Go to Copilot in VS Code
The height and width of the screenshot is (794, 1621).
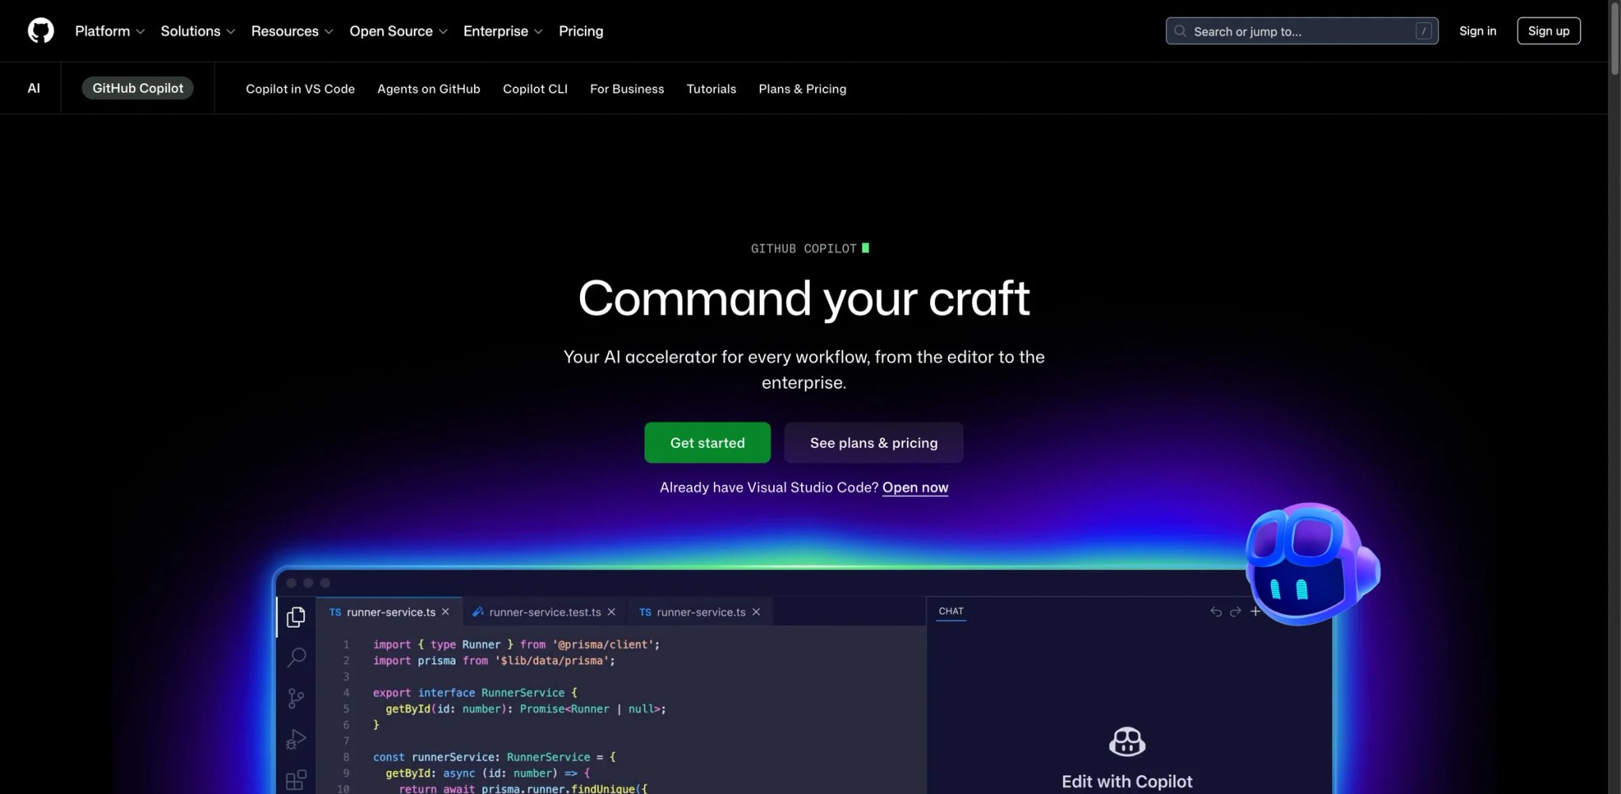click(x=300, y=89)
